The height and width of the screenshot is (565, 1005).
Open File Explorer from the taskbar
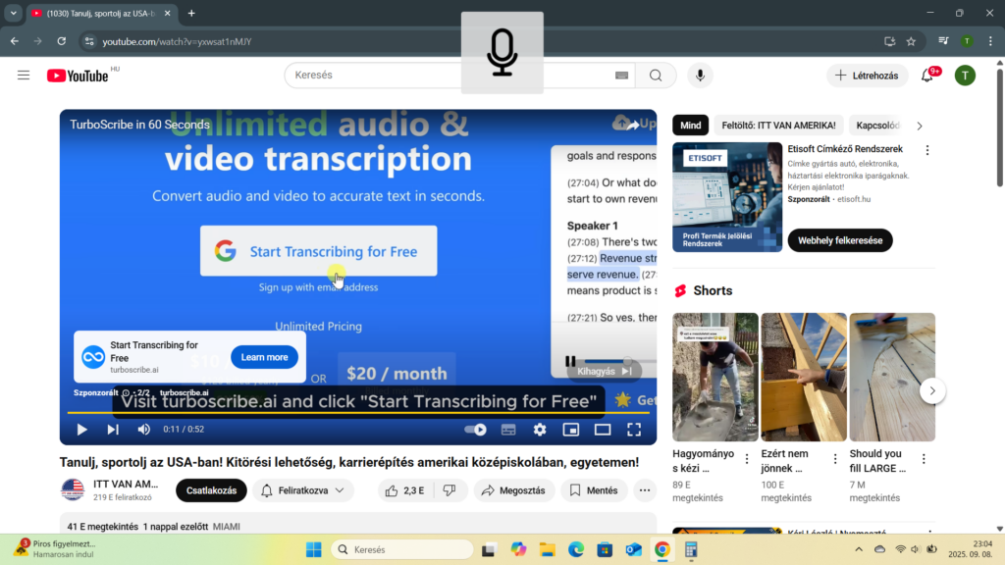click(x=547, y=549)
